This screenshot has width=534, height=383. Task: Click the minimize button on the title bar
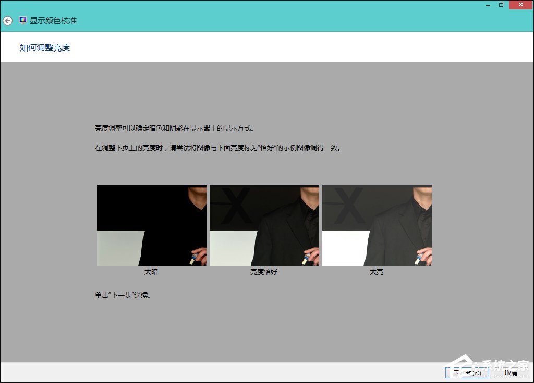tap(488, 5)
